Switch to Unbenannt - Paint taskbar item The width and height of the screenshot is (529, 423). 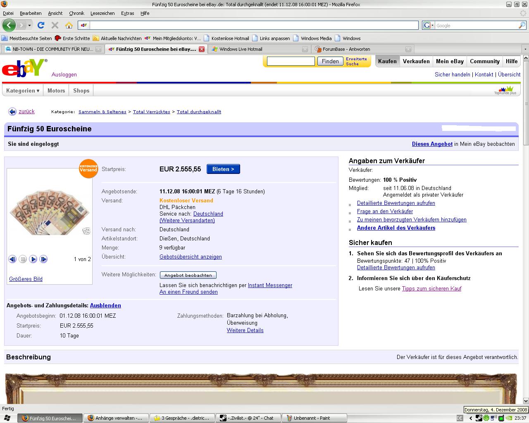(314, 418)
